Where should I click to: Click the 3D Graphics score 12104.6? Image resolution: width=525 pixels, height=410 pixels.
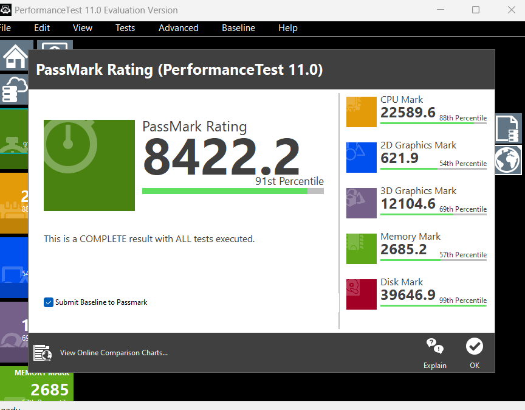click(408, 204)
